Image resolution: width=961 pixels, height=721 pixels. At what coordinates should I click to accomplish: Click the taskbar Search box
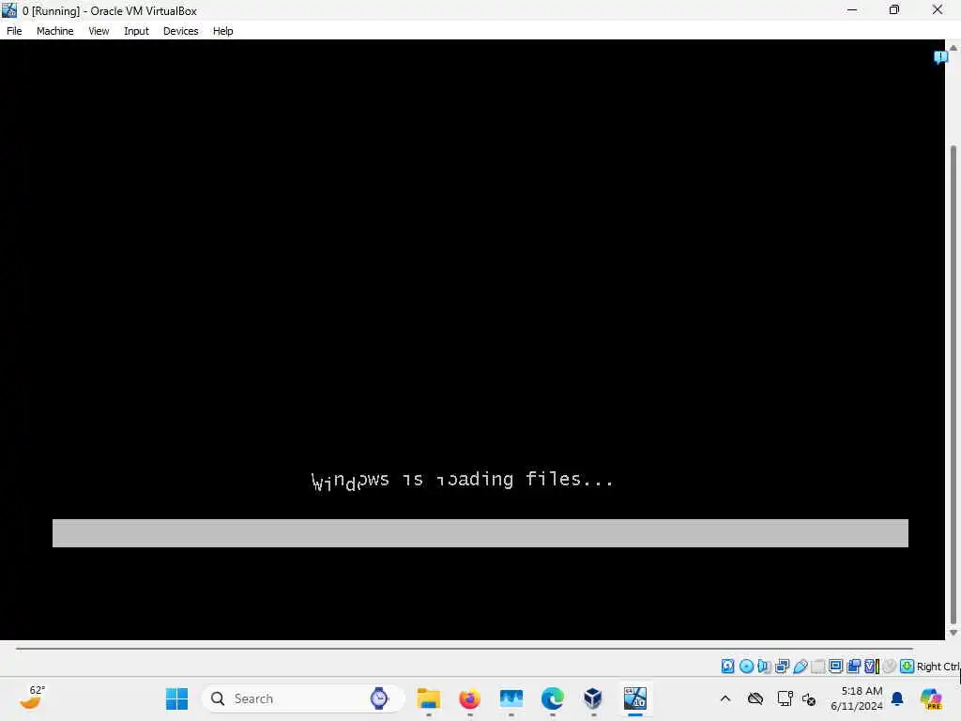pyautogui.click(x=303, y=698)
